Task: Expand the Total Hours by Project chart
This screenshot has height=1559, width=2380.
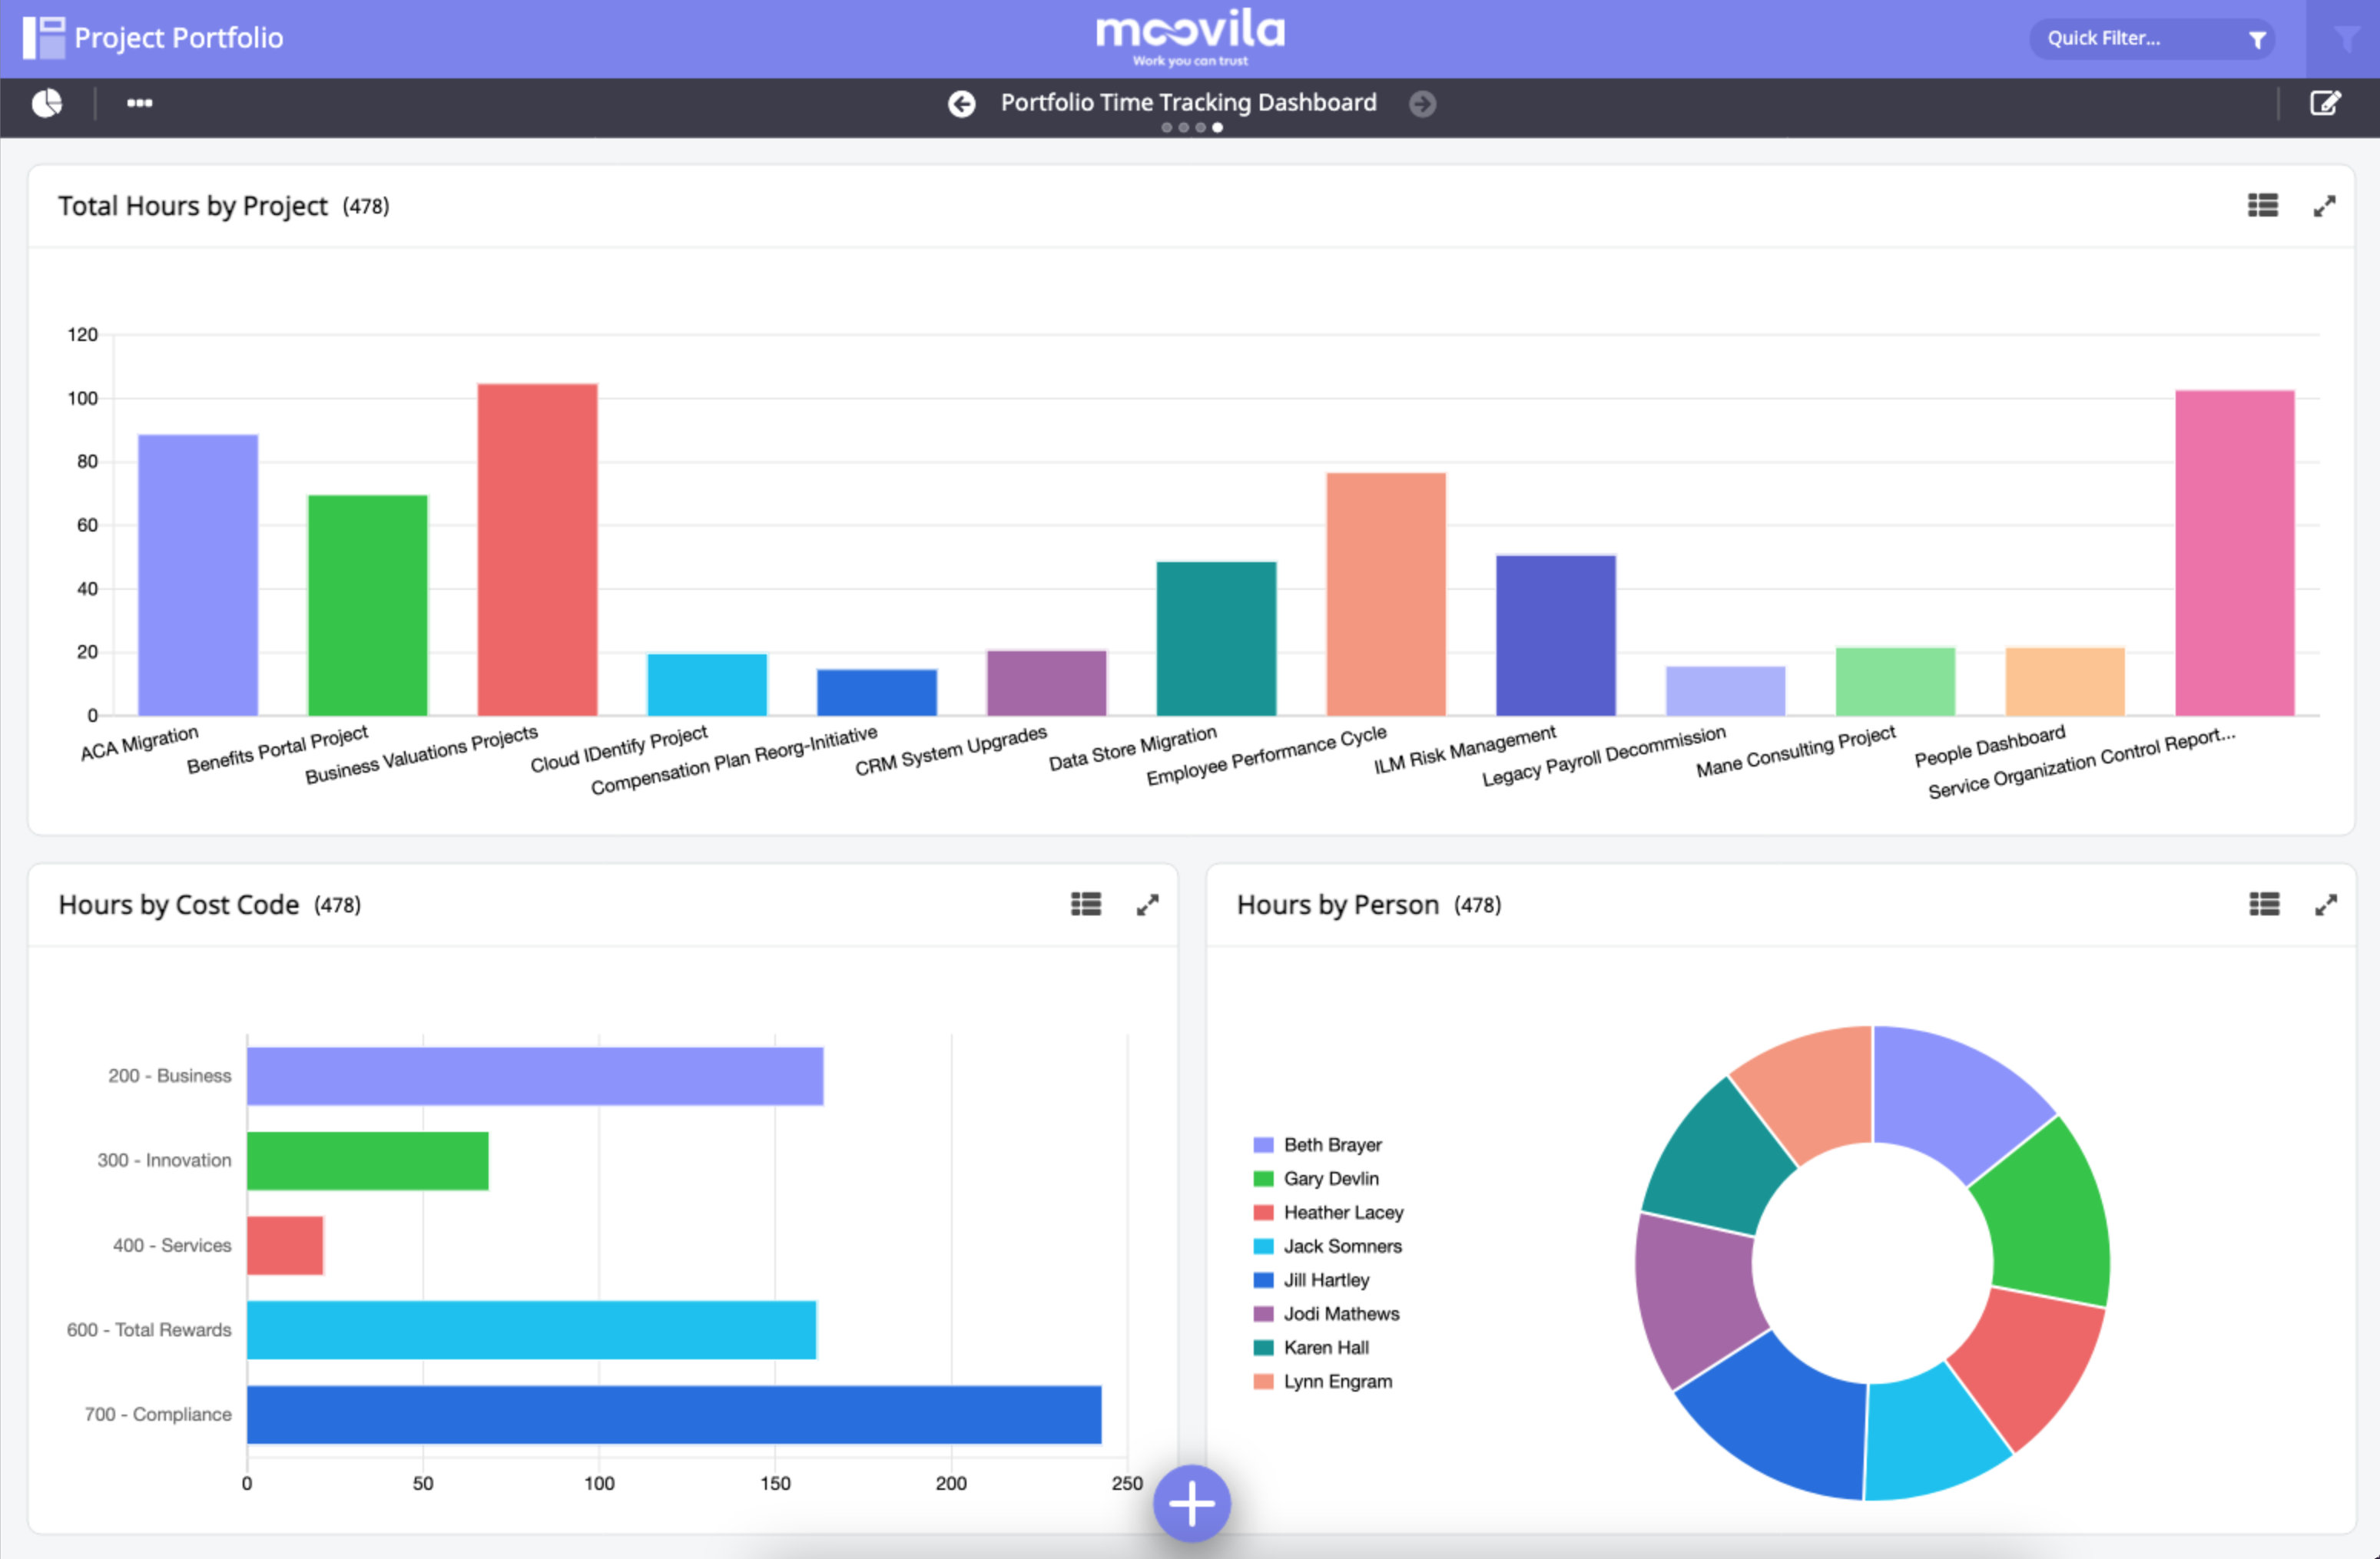Action: coord(2324,206)
